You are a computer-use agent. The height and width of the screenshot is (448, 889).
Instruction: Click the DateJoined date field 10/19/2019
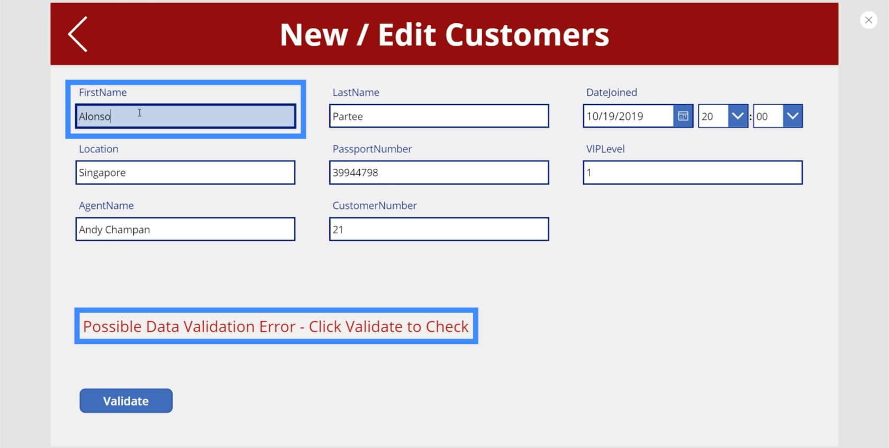click(x=628, y=116)
